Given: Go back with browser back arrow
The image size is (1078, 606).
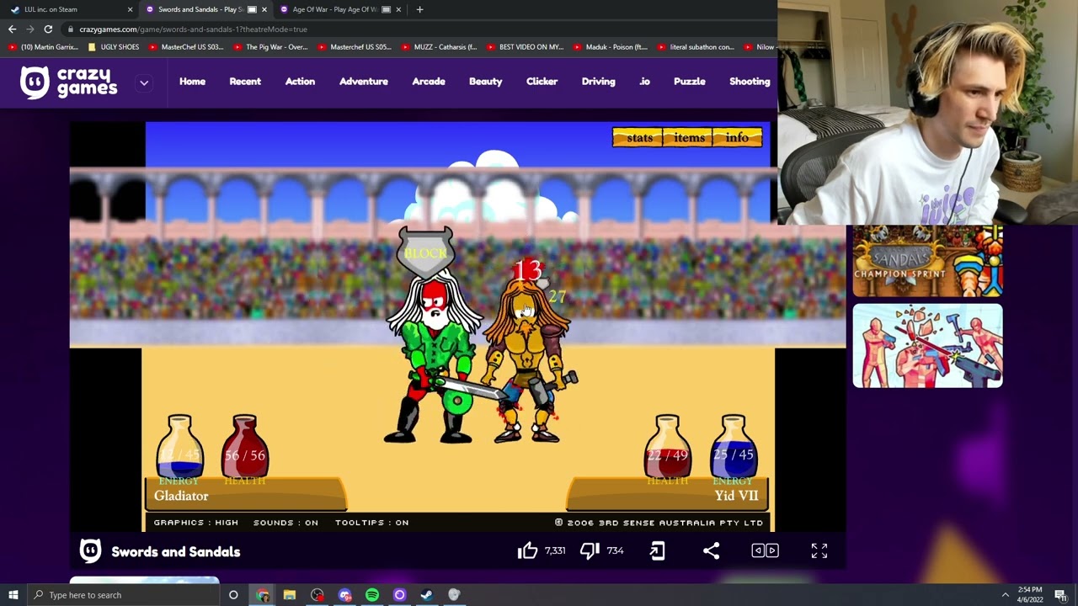Looking at the screenshot, I should (x=12, y=29).
